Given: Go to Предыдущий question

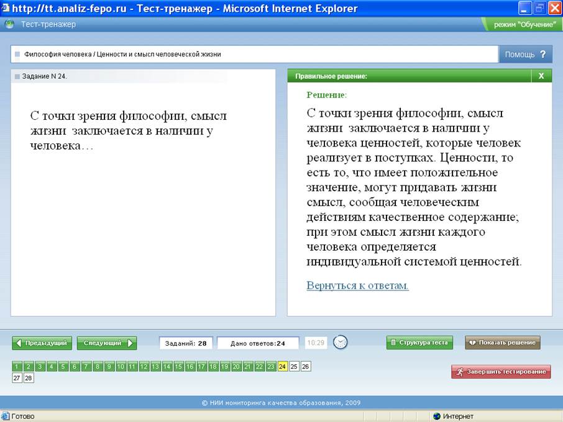Looking at the screenshot, I should pos(42,343).
